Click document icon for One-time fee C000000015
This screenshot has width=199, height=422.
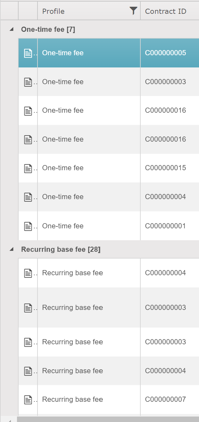click(28, 168)
